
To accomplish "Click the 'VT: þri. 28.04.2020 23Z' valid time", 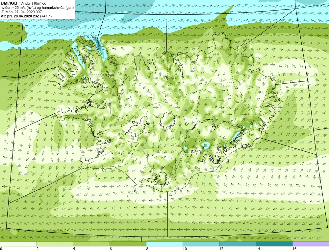I will (20, 16).
